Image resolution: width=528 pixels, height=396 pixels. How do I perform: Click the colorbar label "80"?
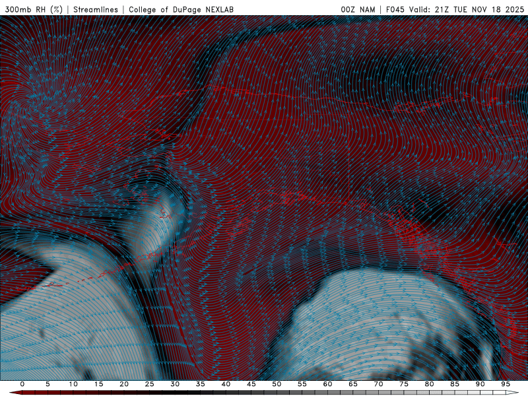[430, 384]
